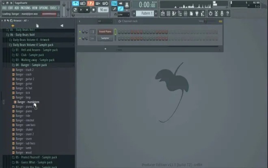The image size is (268, 168).
Task: Toggle blend recording overdub button
Action: tap(98, 3)
